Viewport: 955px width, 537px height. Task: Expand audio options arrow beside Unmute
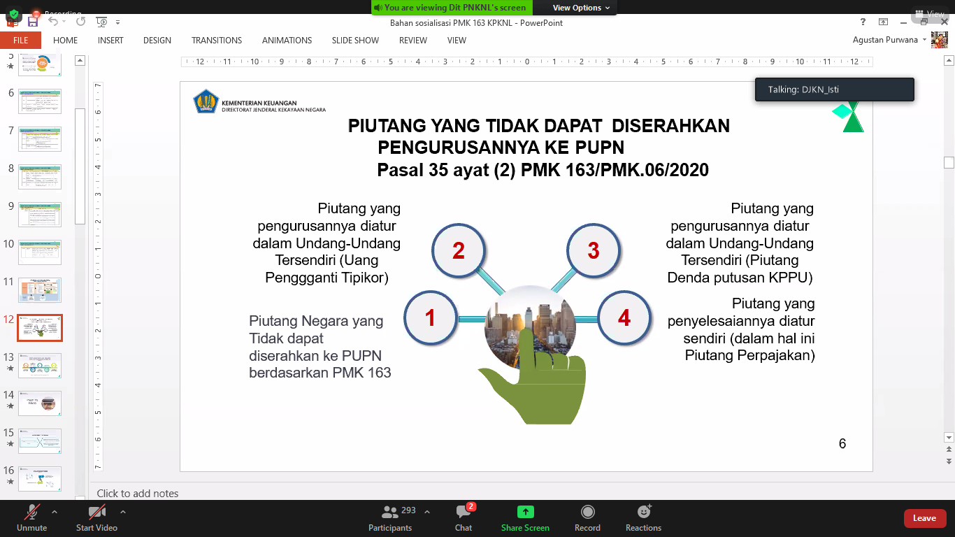pos(55,511)
